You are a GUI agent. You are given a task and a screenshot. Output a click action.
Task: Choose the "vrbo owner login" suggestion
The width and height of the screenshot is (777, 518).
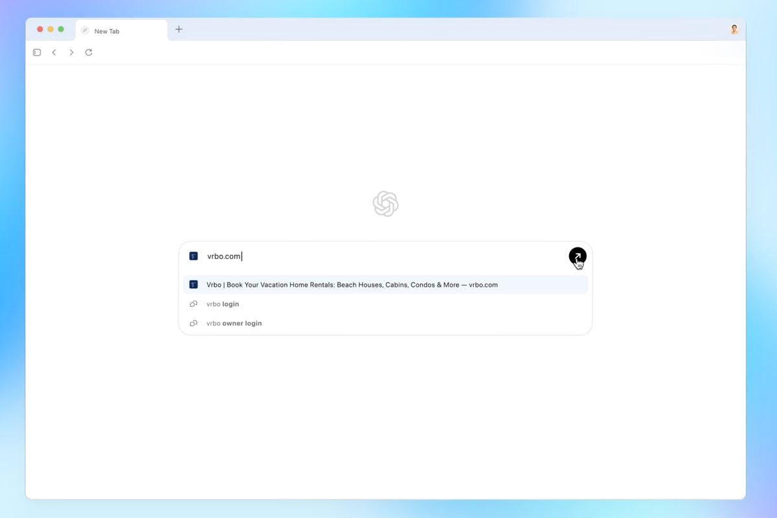[x=234, y=323]
